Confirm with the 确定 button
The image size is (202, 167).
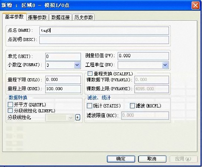click(121, 159)
